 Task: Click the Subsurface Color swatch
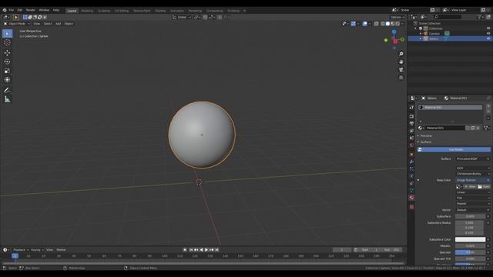pos(470,239)
